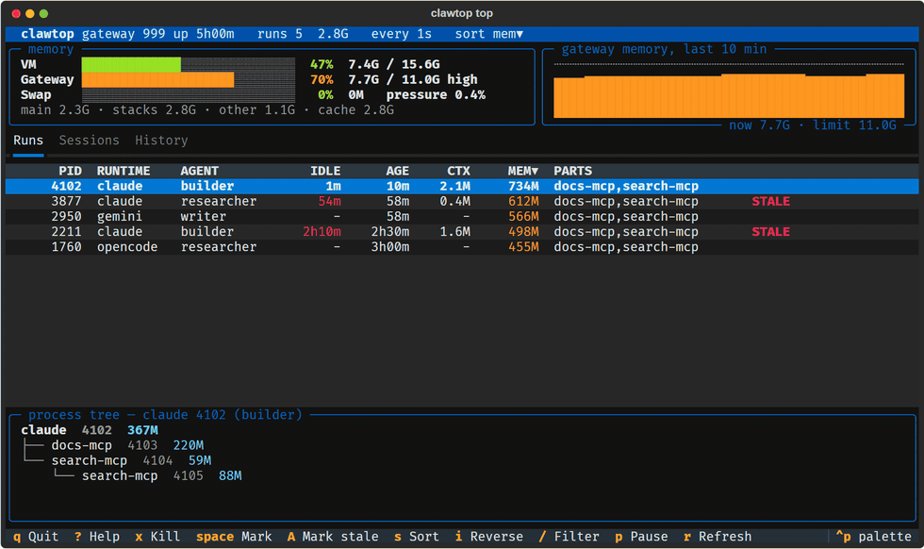Click the 54m idle value
The height and width of the screenshot is (549, 924).
pos(329,202)
